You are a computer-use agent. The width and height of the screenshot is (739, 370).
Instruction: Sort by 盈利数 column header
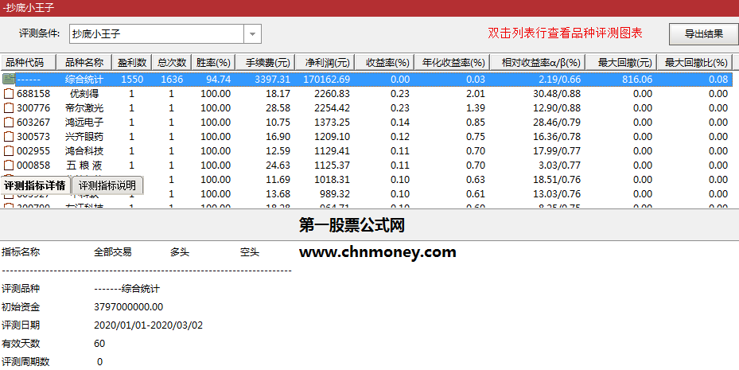(131, 62)
